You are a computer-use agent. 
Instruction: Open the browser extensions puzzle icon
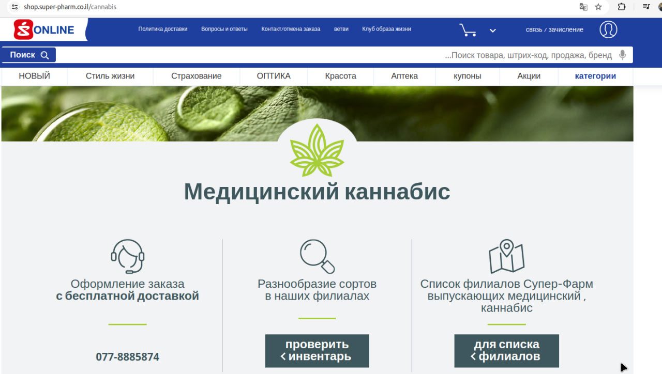[x=622, y=7]
